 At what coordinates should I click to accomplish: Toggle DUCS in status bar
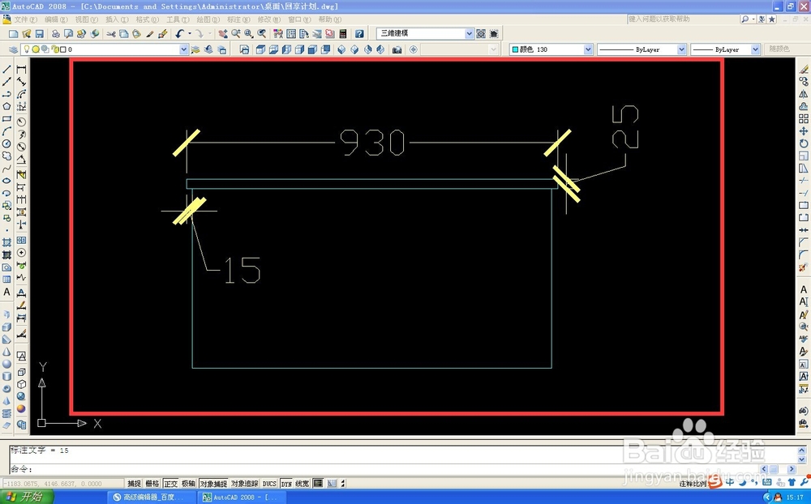click(x=269, y=484)
